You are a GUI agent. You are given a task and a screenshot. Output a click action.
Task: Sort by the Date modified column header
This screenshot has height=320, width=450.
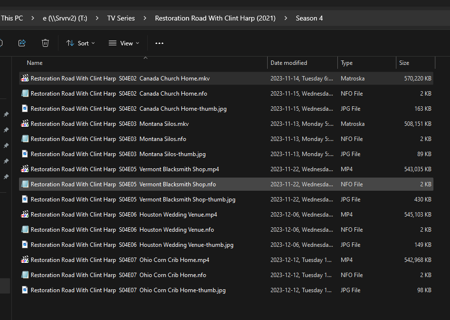pos(289,63)
